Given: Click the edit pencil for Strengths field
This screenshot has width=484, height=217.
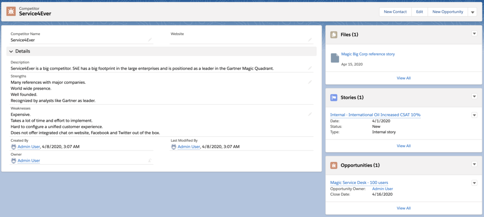Looking at the screenshot, I should tap(310, 82).
